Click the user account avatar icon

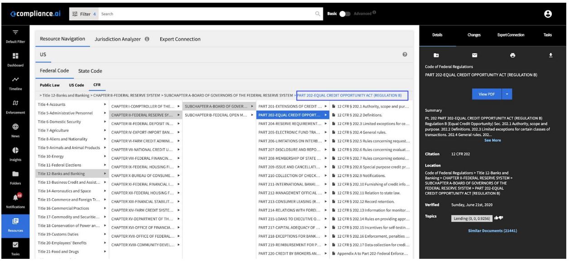pyautogui.click(x=548, y=14)
